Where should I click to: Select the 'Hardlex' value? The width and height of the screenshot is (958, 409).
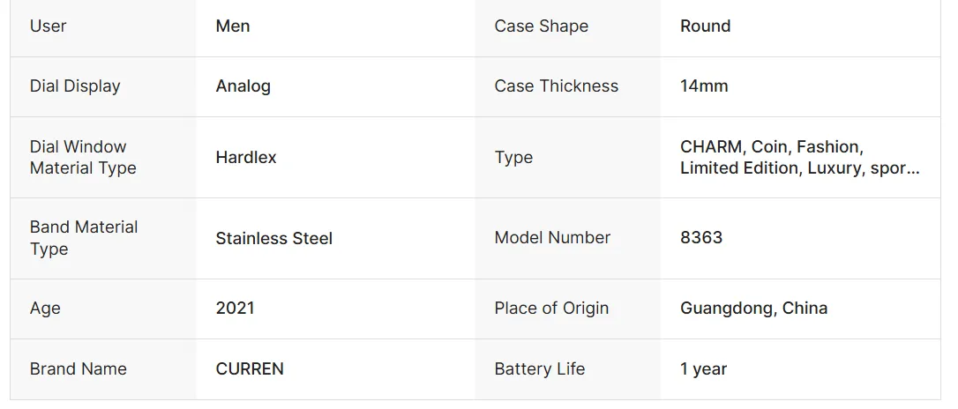point(246,158)
